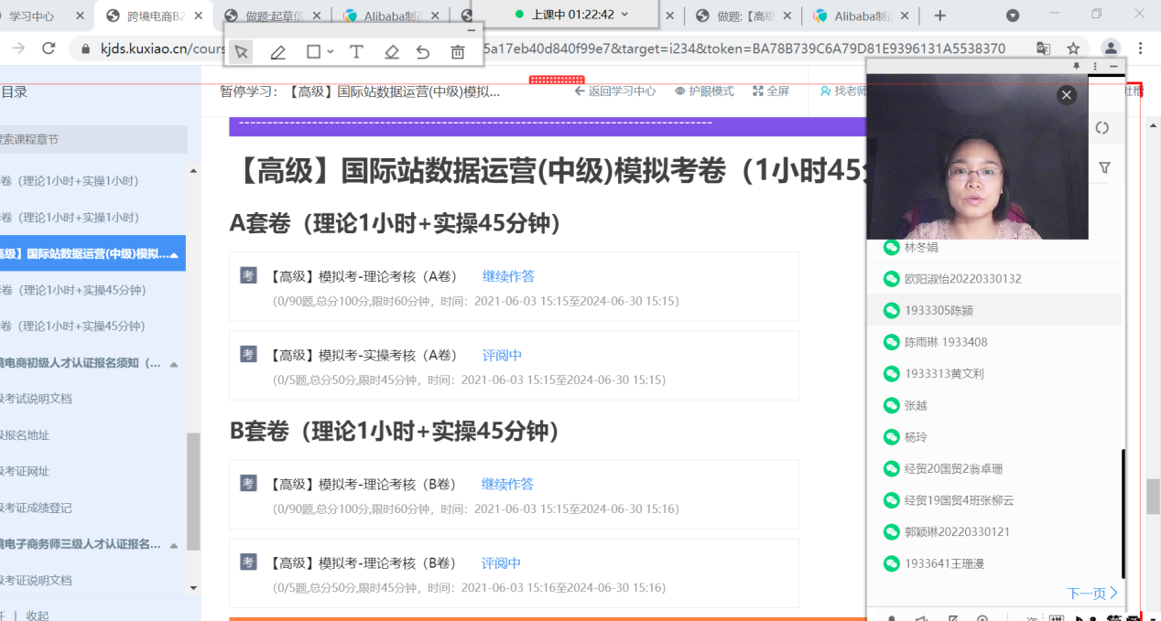
Task: Open the rectangle shape tool dropdown arrow
Action: [331, 52]
